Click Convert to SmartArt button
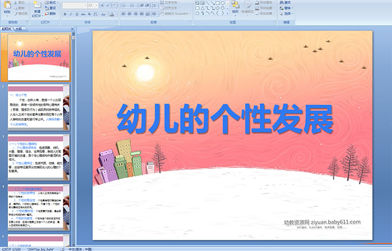Screen dimensions: 392x251 [175, 13]
